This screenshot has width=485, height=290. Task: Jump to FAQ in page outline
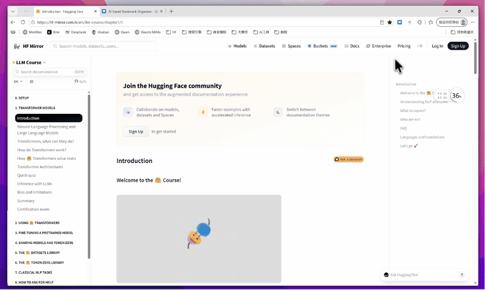pyautogui.click(x=403, y=128)
